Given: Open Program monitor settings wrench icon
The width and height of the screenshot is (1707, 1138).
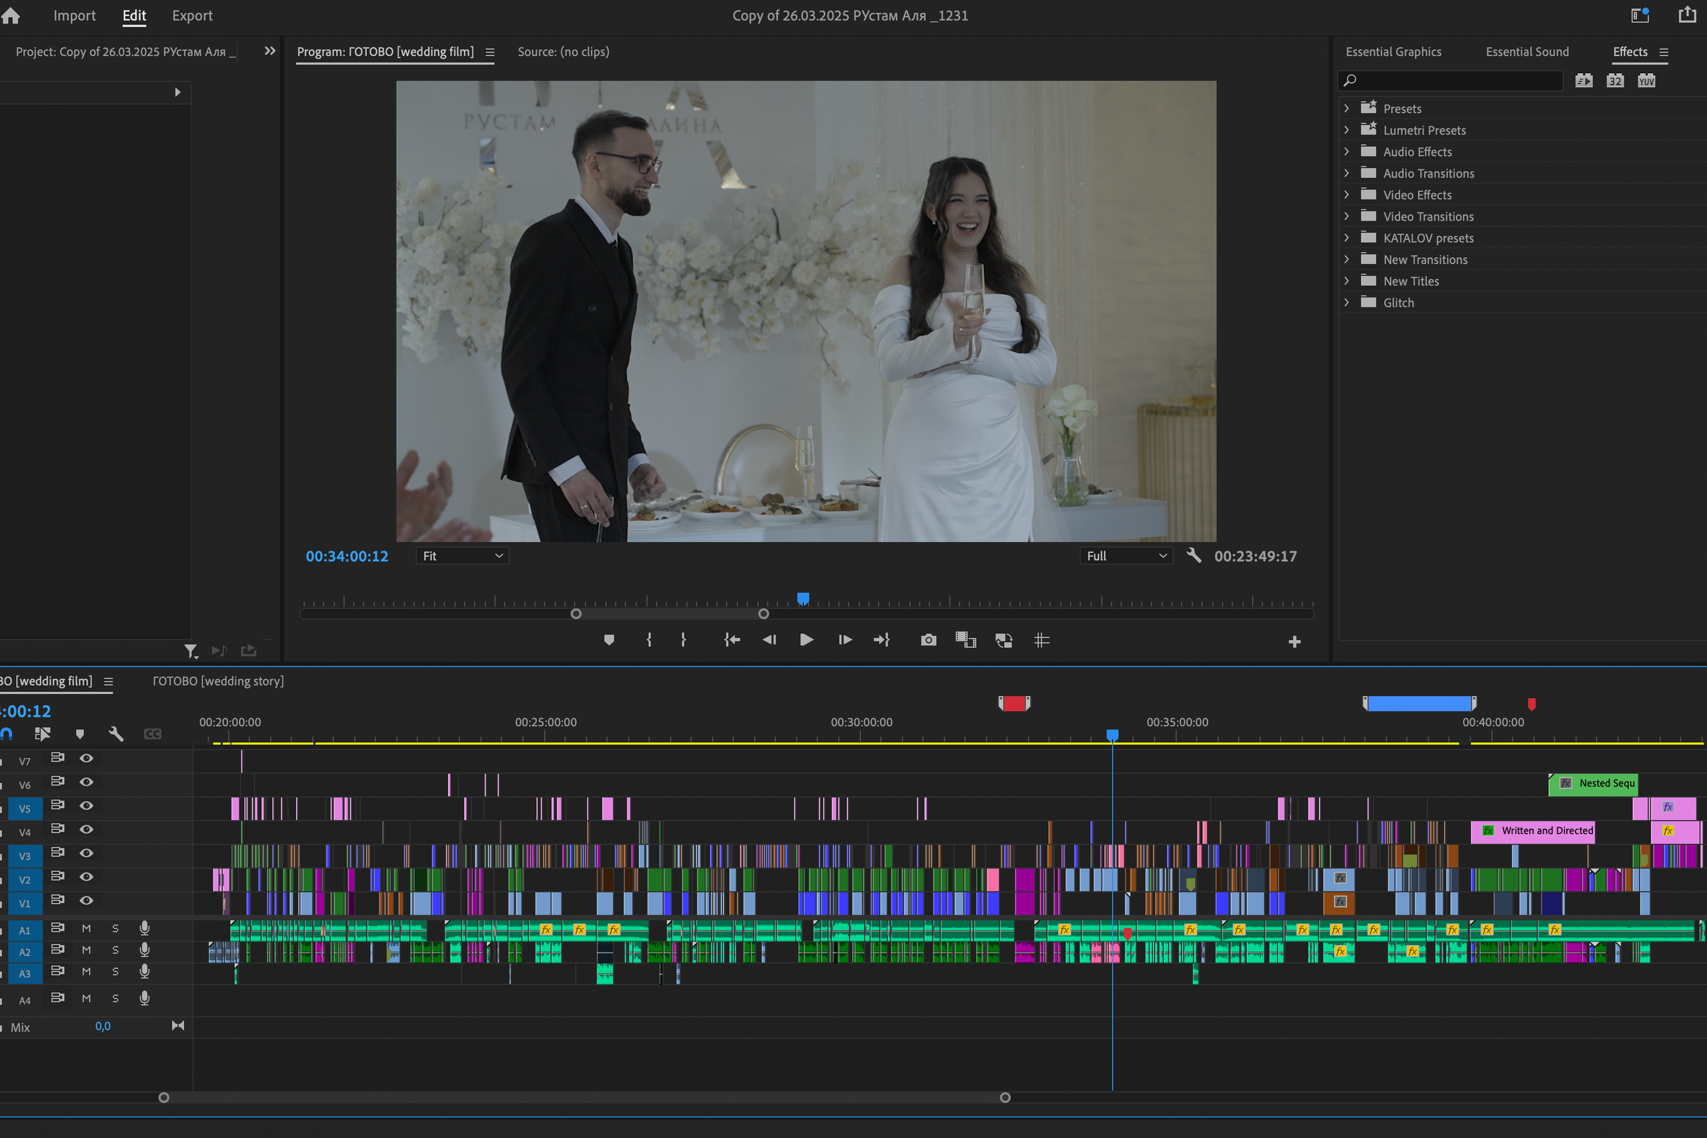Looking at the screenshot, I should click(1194, 556).
